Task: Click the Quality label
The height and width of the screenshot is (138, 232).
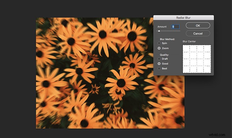Action: pos(164,55)
